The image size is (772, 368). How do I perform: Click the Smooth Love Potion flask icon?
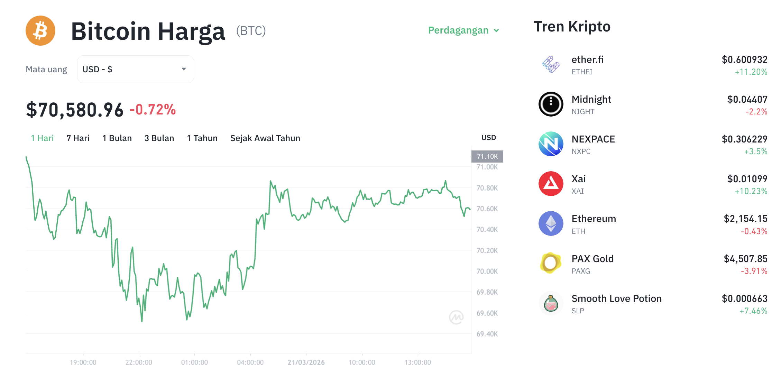pos(551,303)
